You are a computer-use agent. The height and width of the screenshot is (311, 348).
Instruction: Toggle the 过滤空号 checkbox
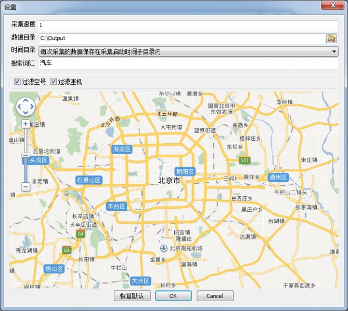tap(17, 82)
